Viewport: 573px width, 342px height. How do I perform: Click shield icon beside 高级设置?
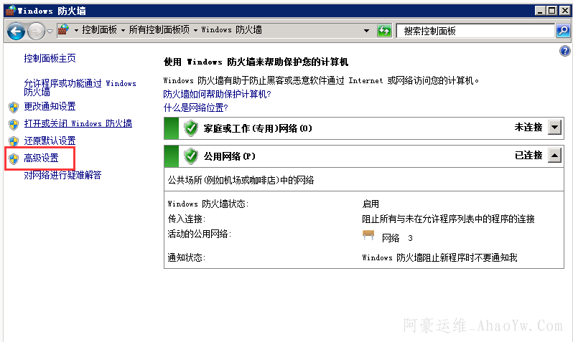(x=14, y=158)
